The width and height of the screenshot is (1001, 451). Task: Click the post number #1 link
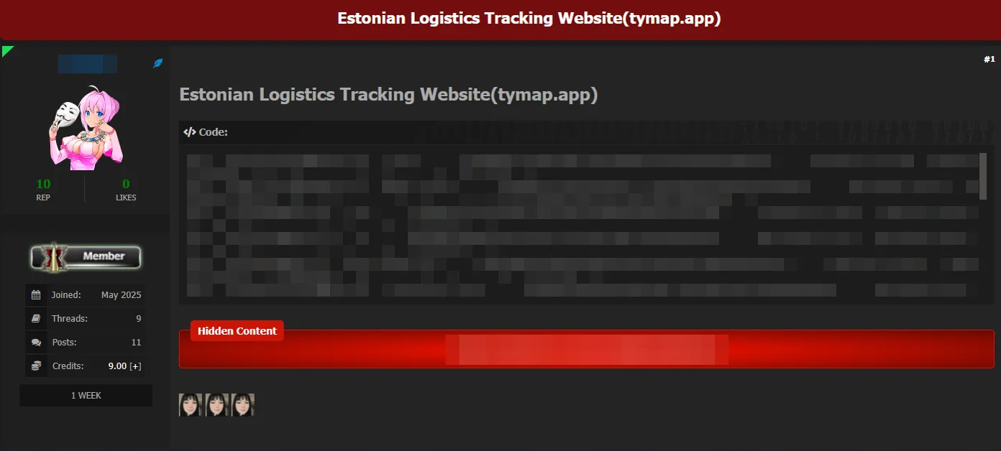coord(989,59)
